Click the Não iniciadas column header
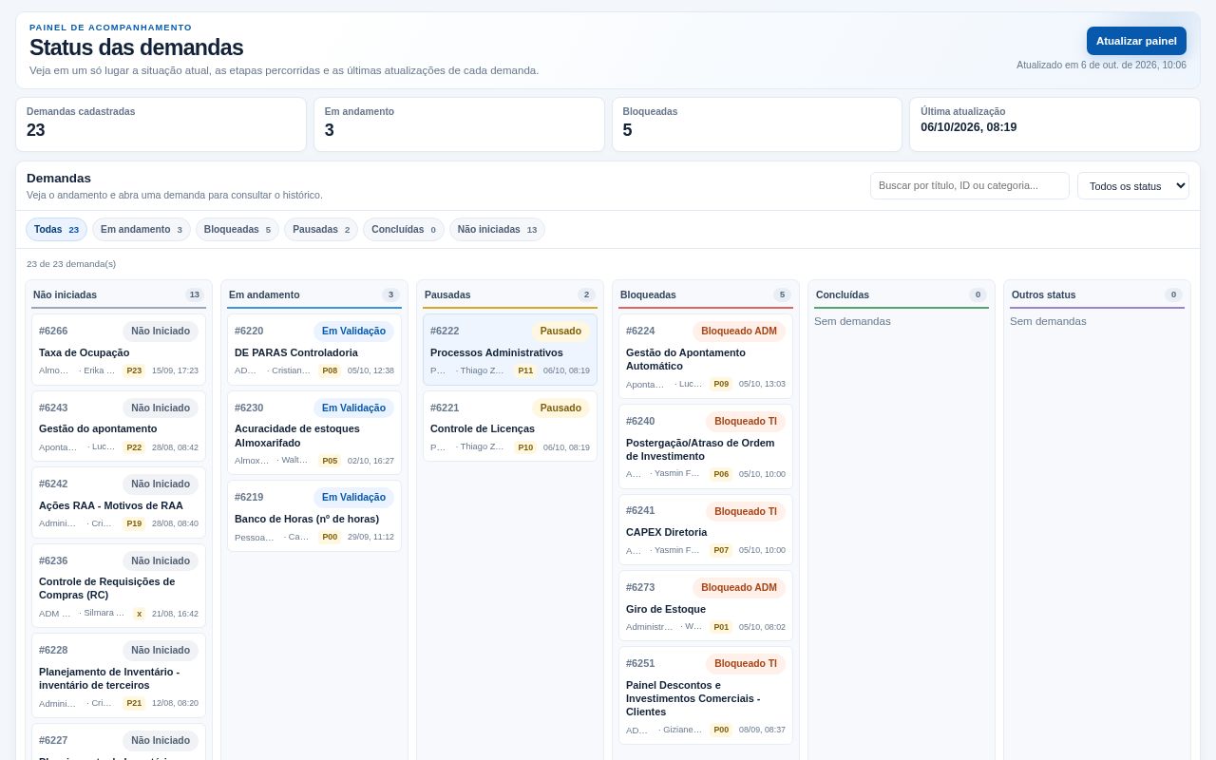This screenshot has width=1216, height=760. click(119, 294)
